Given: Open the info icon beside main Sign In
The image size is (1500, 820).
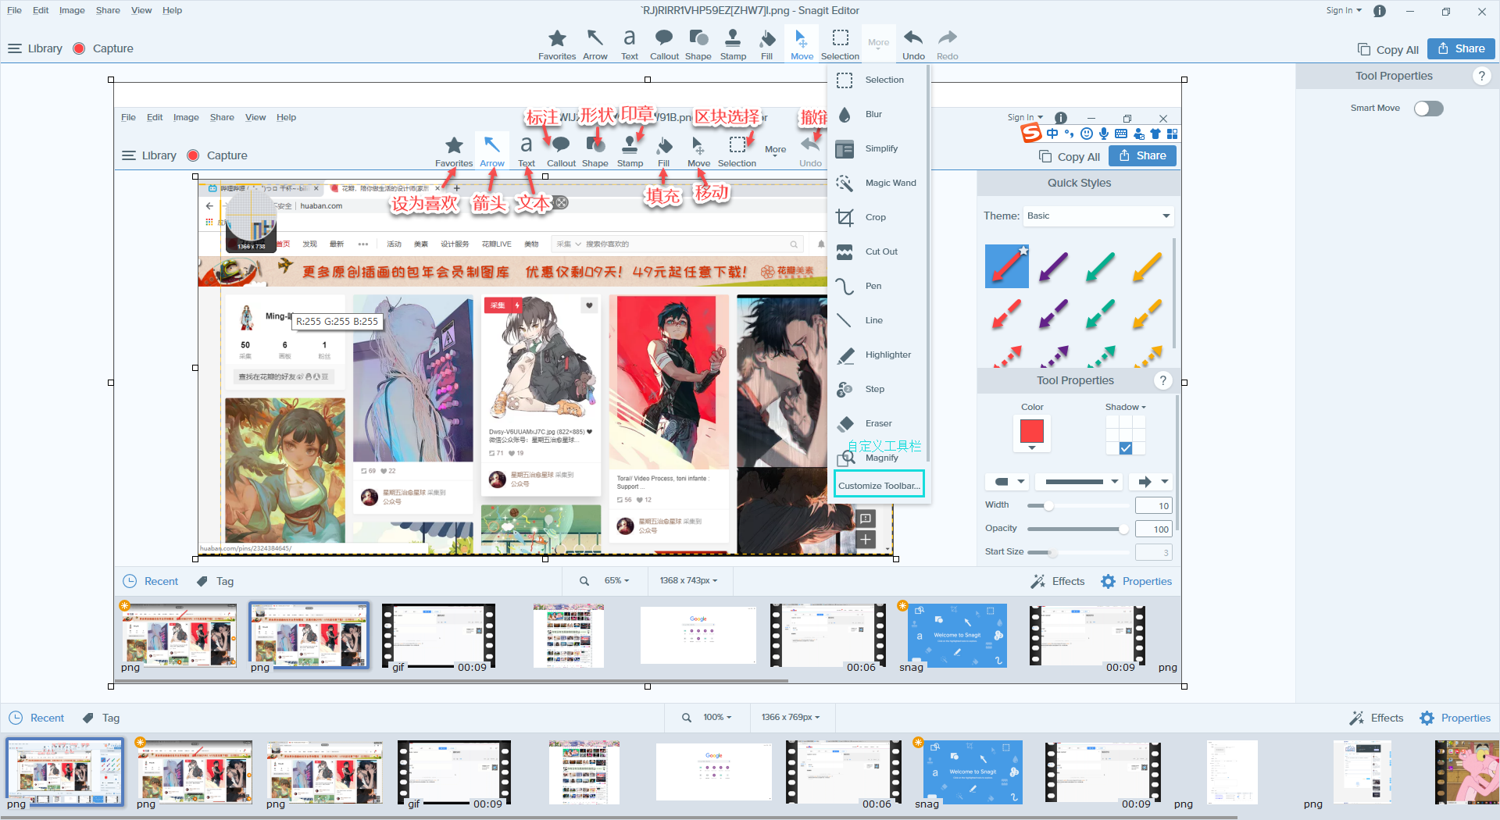Looking at the screenshot, I should pos(1380,11).
